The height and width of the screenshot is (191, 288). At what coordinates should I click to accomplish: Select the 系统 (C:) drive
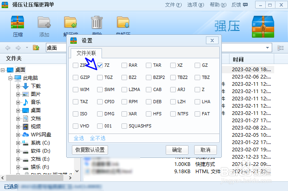tap(40, 143)
